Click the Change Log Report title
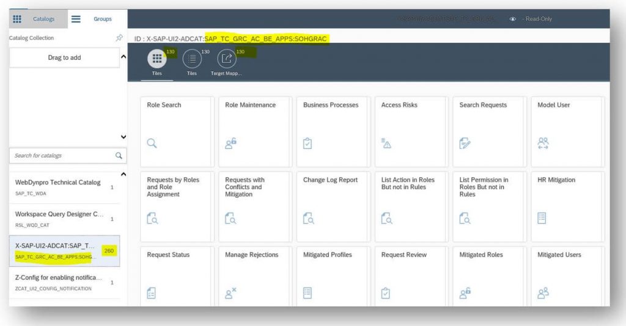Image resolution: width=626 pixels, height=326 pixels. coord(330,179)
